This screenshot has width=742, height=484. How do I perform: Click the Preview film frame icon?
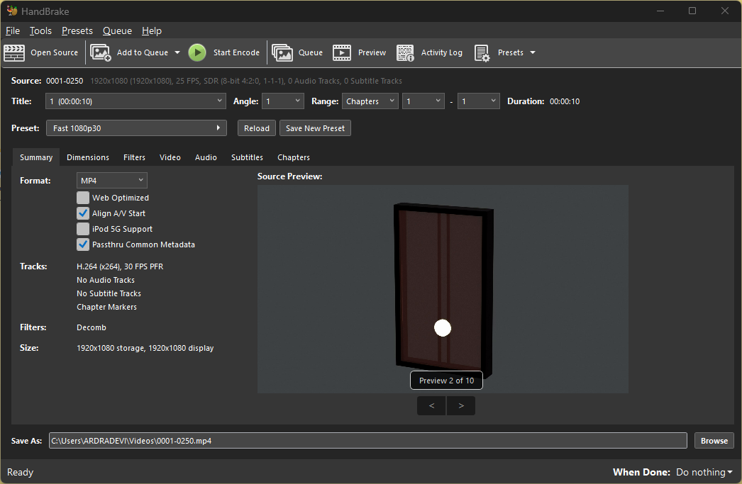pyautogui.click(x=342, y=52)
